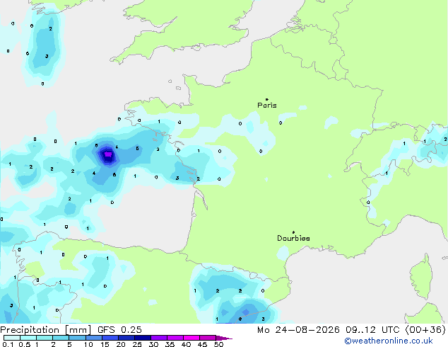
Task: Pick the 5–10 mm legend swatch
Action: [x=77, y=338]
